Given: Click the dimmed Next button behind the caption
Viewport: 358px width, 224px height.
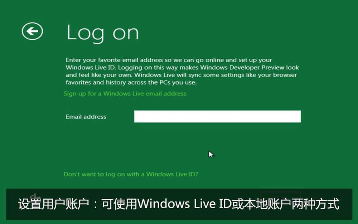Looking at the screenshot, I should pyautogui.click(x=280, y=197).
